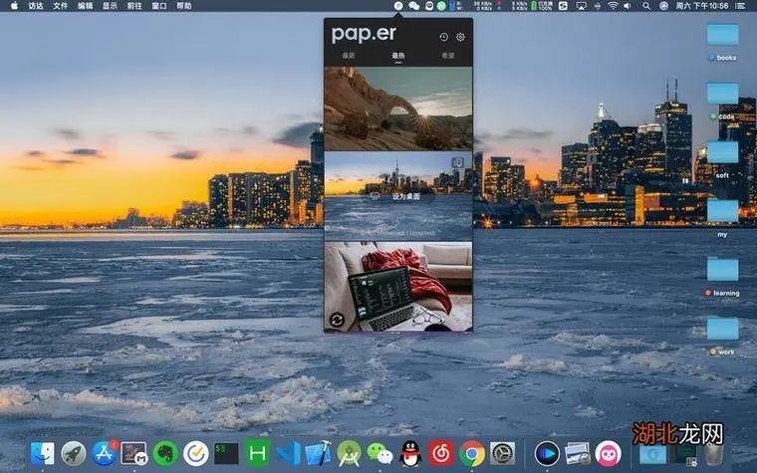The height and width of the screenshot is (473, 757).
Task: Select the laptop on sofa wallpaper thumbnail
Action: [x=398, y=287]
